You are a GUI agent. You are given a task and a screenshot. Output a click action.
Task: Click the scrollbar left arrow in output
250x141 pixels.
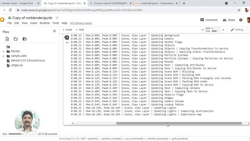tap(73, 123)
